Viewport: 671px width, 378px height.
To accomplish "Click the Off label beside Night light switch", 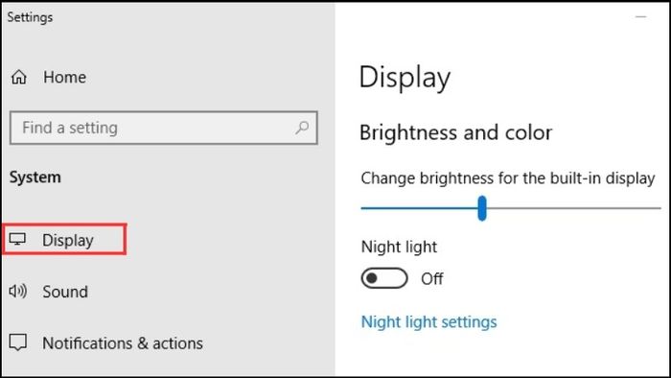I will click(431, 278).
